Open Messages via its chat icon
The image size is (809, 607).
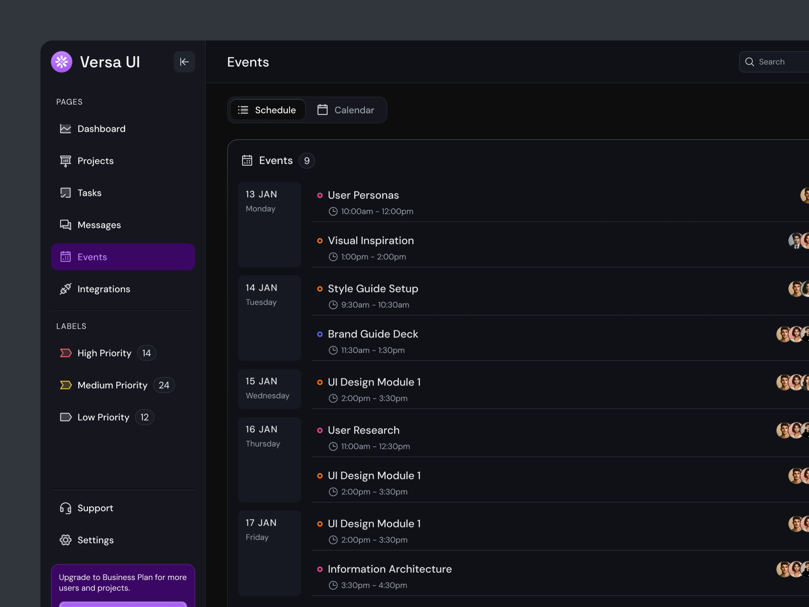pyautogui.click(x=65, y=225)
